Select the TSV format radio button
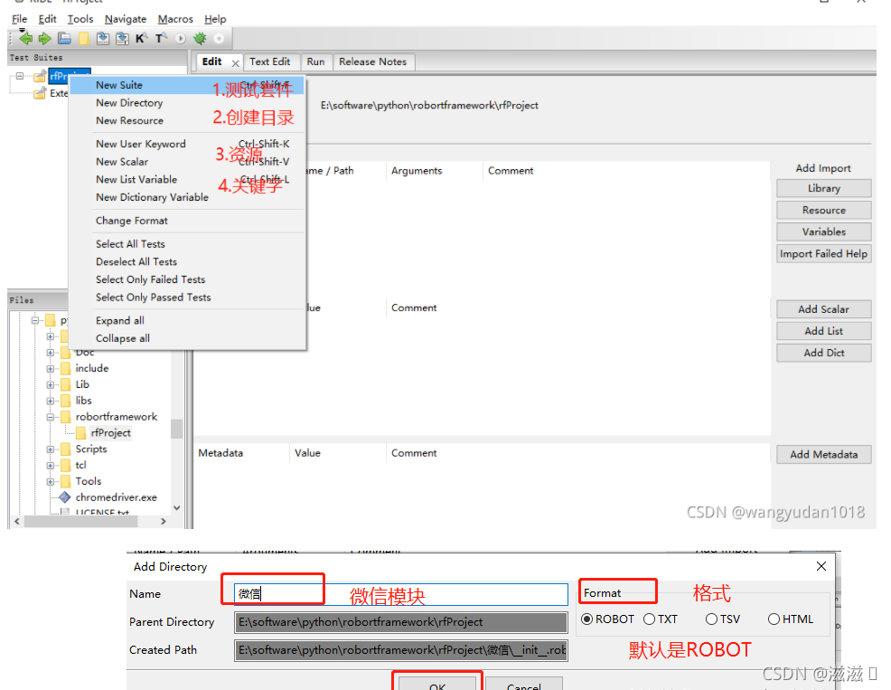The height and width of the screenshot is (690, 891). click(711, 619)
